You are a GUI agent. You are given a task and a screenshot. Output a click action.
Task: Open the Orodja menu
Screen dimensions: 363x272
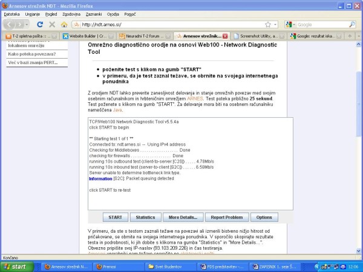[113, 14]
